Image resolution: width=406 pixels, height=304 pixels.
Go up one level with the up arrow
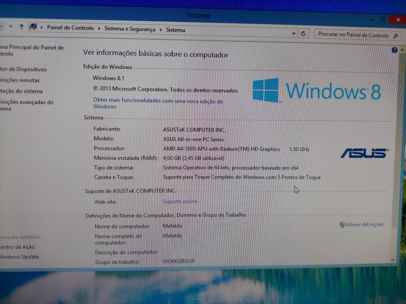pos(21,27)
